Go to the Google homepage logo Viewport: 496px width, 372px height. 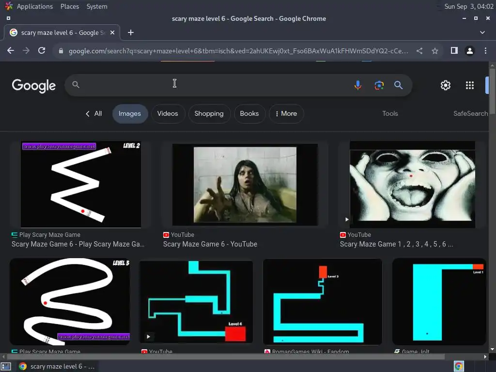tap(33, 86)
